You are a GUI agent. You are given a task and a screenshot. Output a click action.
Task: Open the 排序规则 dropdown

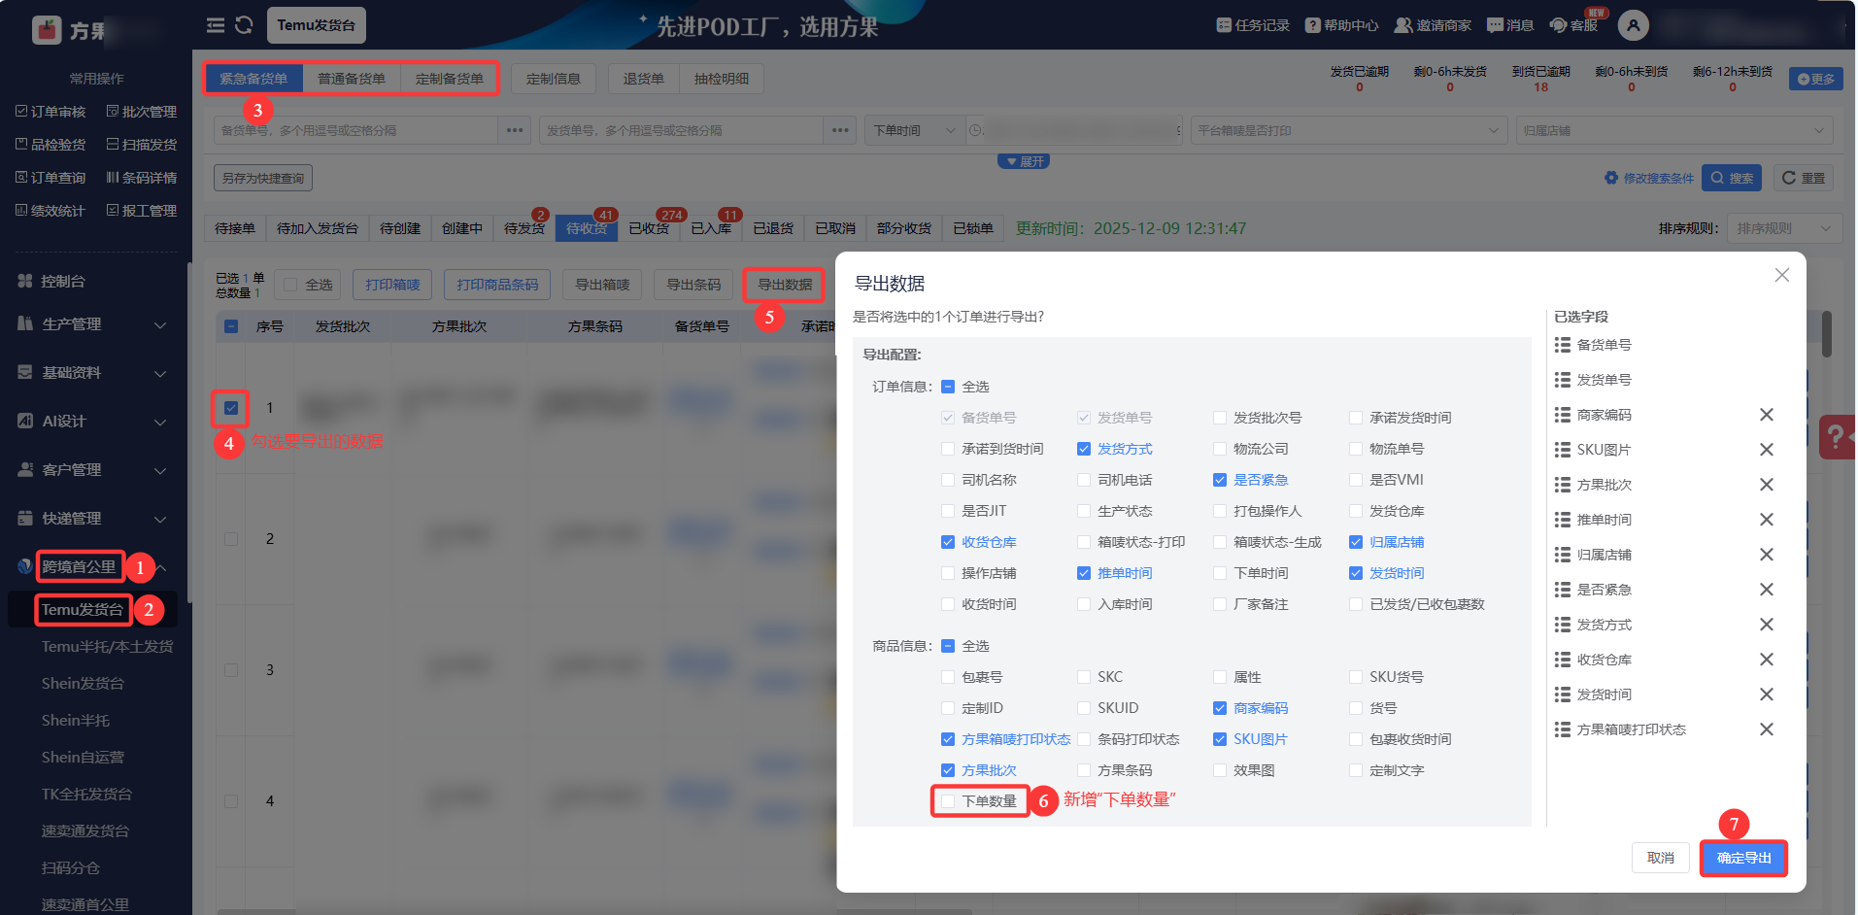[x=1784, y=228]
